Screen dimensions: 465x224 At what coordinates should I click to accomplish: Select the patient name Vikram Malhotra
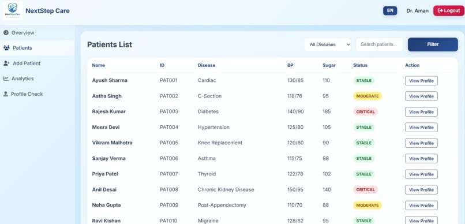coord(112,143)
